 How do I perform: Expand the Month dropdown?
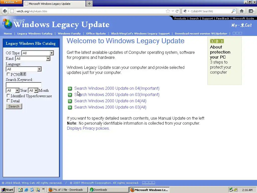coord(33,90)
